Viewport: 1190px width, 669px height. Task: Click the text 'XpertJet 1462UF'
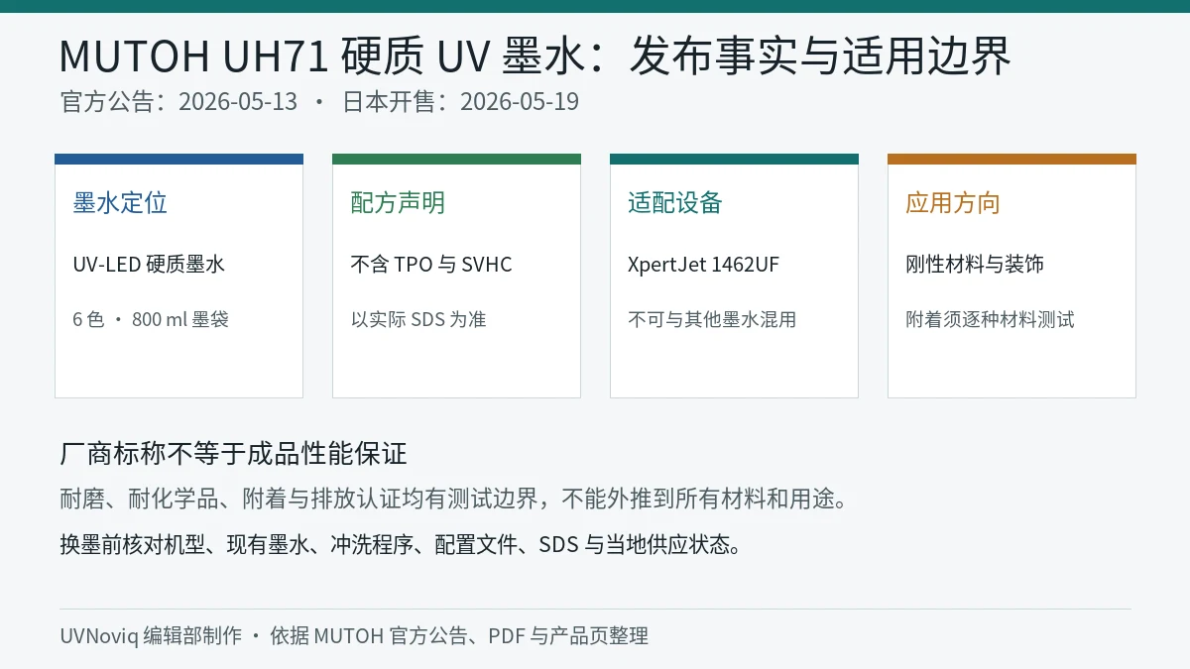pyautogui.click(x=703, y=265)
